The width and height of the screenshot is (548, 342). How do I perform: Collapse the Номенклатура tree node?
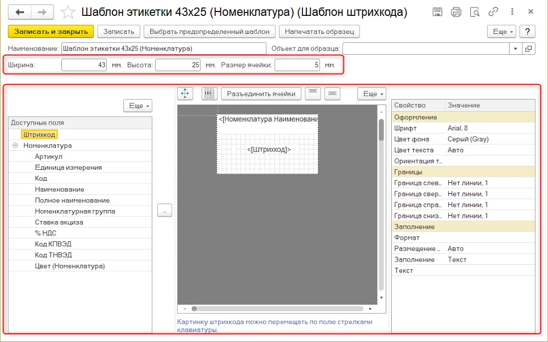[x=15, y=145]
